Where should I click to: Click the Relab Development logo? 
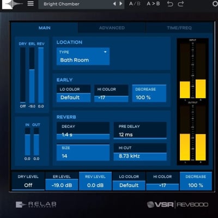tap(36, 204)
